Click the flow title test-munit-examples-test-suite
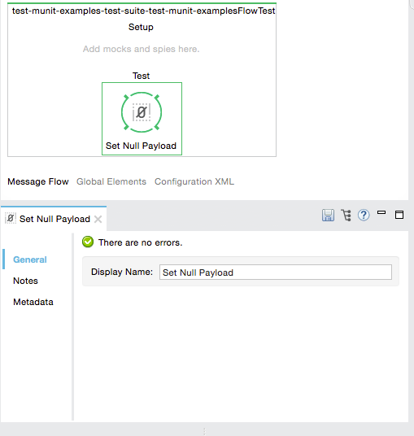 coord(143,11)
